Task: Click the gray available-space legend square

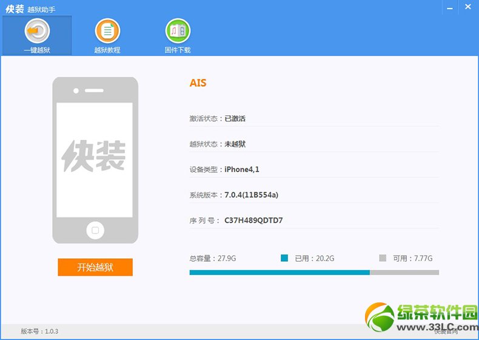Action: [383, 258]
